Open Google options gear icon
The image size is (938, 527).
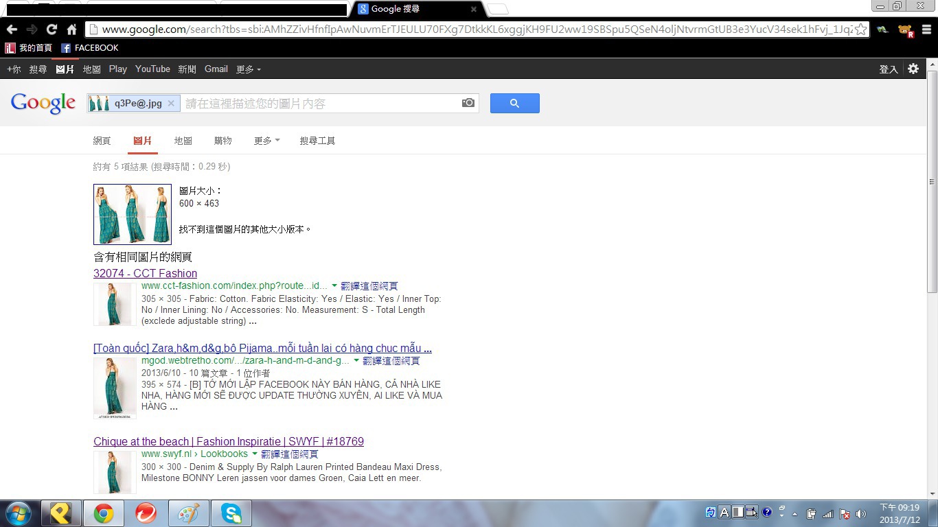913,69
